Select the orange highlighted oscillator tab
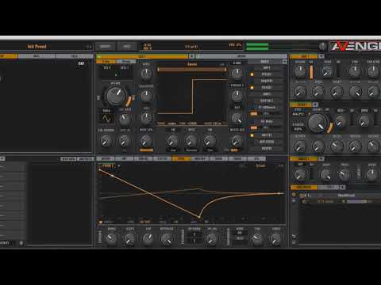This screenshot has height=285, width=381. (142, 56)
